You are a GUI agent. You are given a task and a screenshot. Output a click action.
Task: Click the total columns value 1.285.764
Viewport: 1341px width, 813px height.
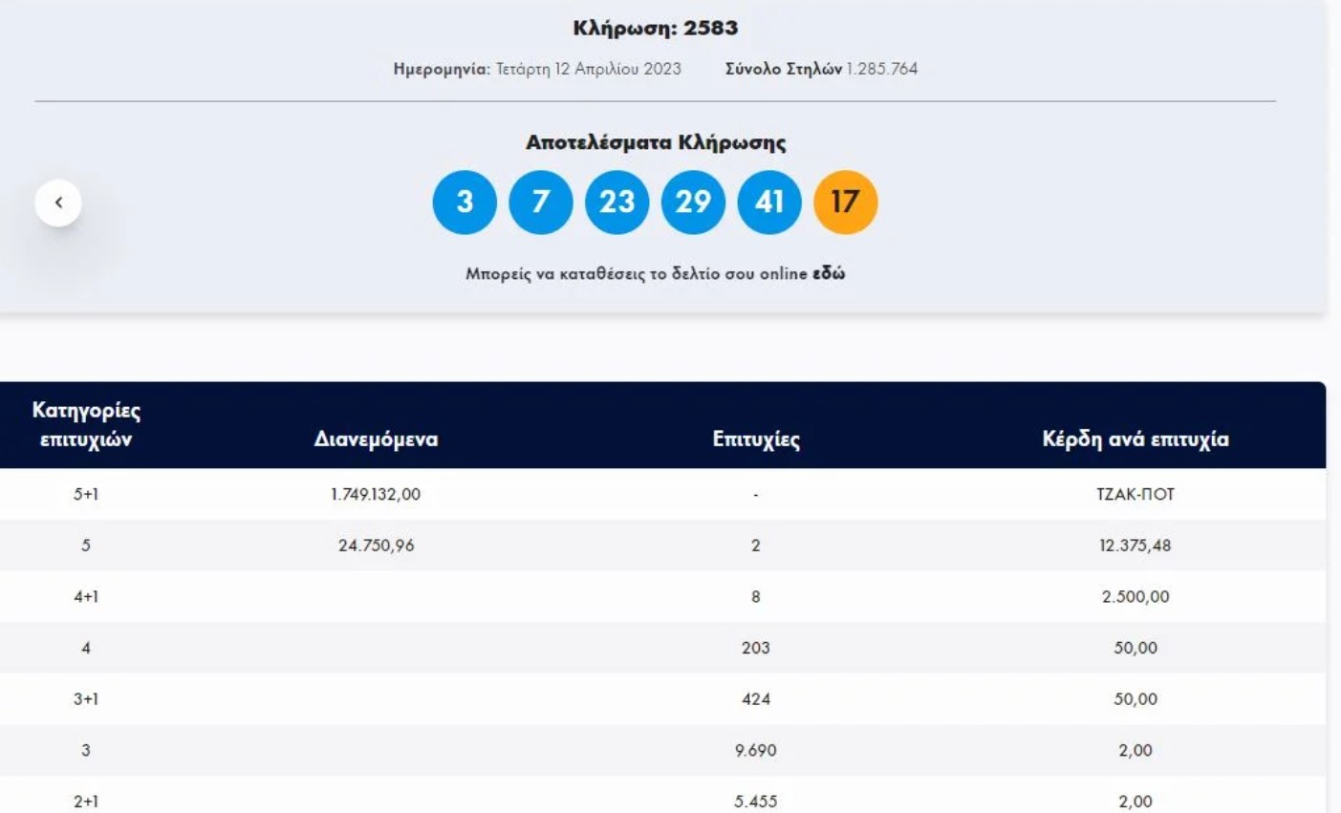(x=881, y=69)
